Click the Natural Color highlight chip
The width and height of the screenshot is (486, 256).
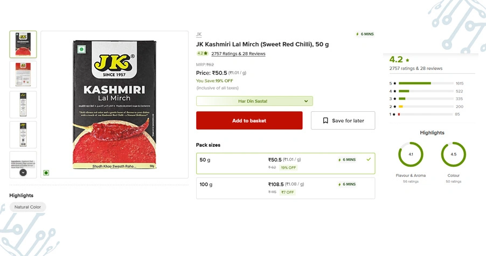point(28,207)
